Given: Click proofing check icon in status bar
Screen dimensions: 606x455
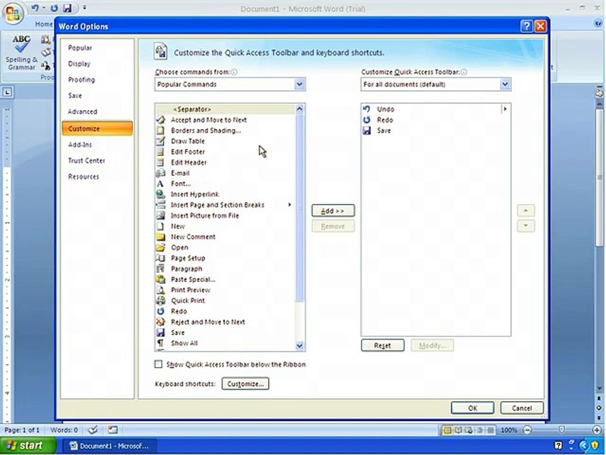Looking at the screenshot, I should 92,430.
